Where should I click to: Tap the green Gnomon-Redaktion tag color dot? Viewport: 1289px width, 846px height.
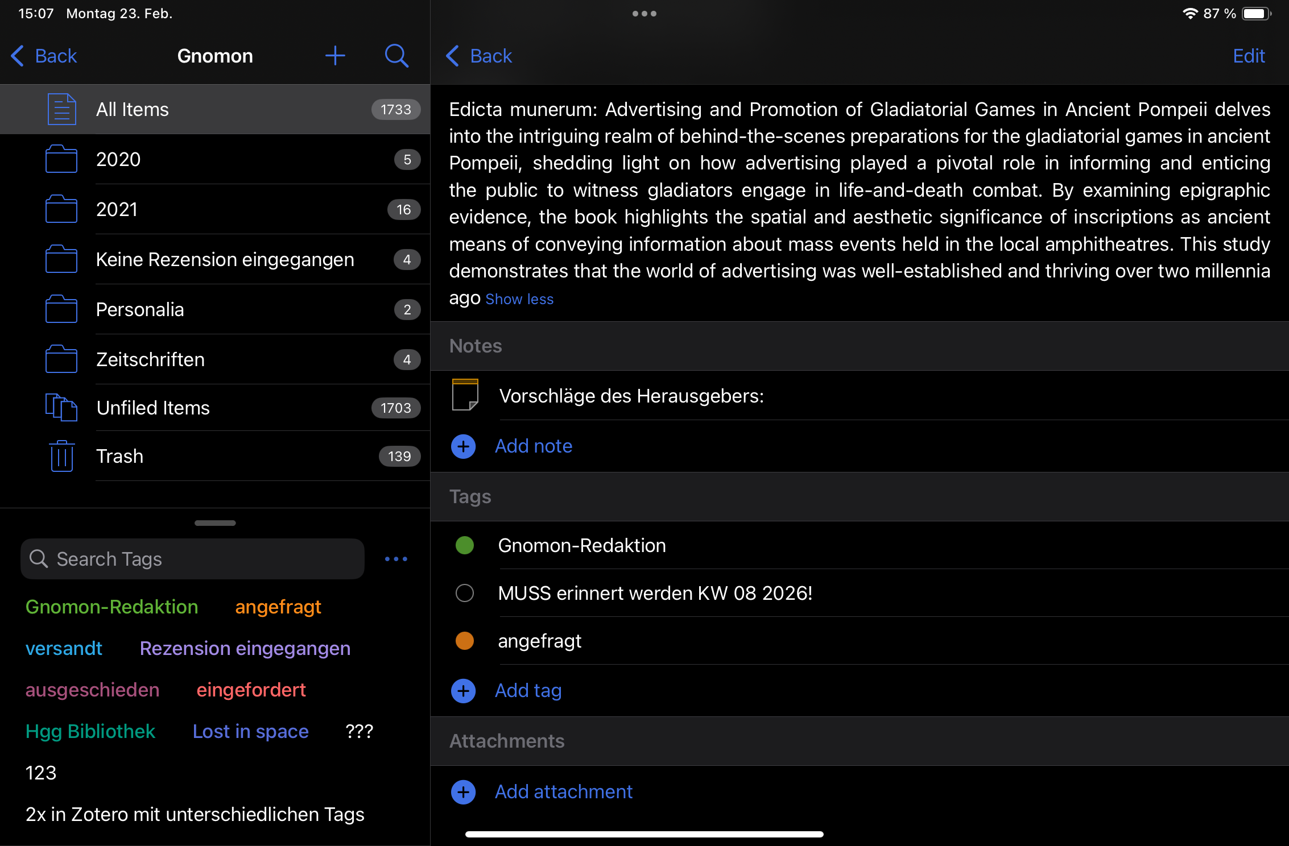click(464, 545)
